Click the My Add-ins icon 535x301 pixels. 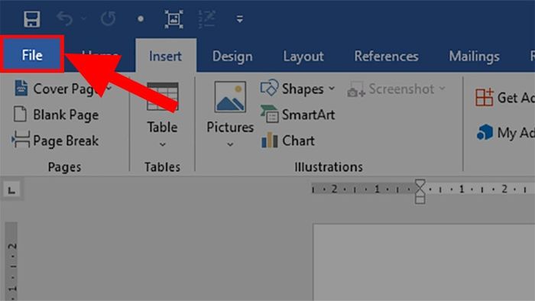485,132
